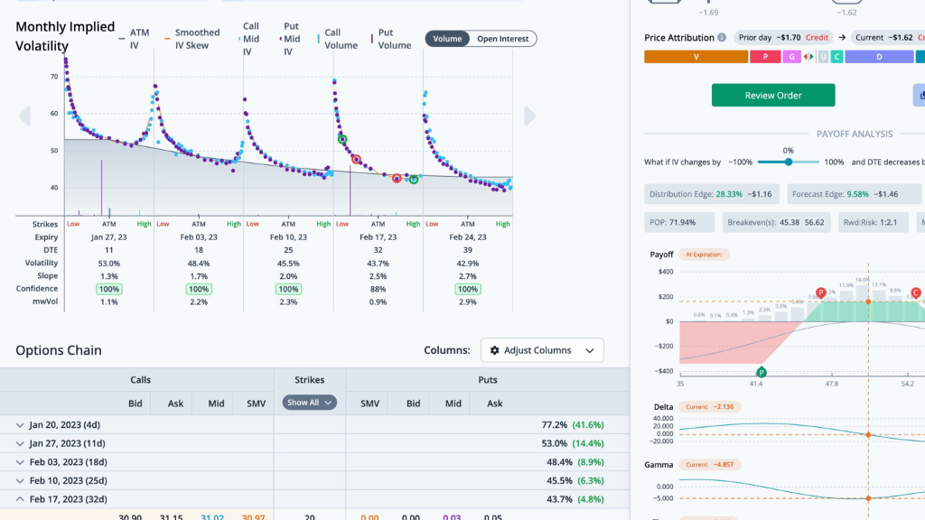Expand the Feb 03, 2023 (18d) expiry row

(22, 462)
